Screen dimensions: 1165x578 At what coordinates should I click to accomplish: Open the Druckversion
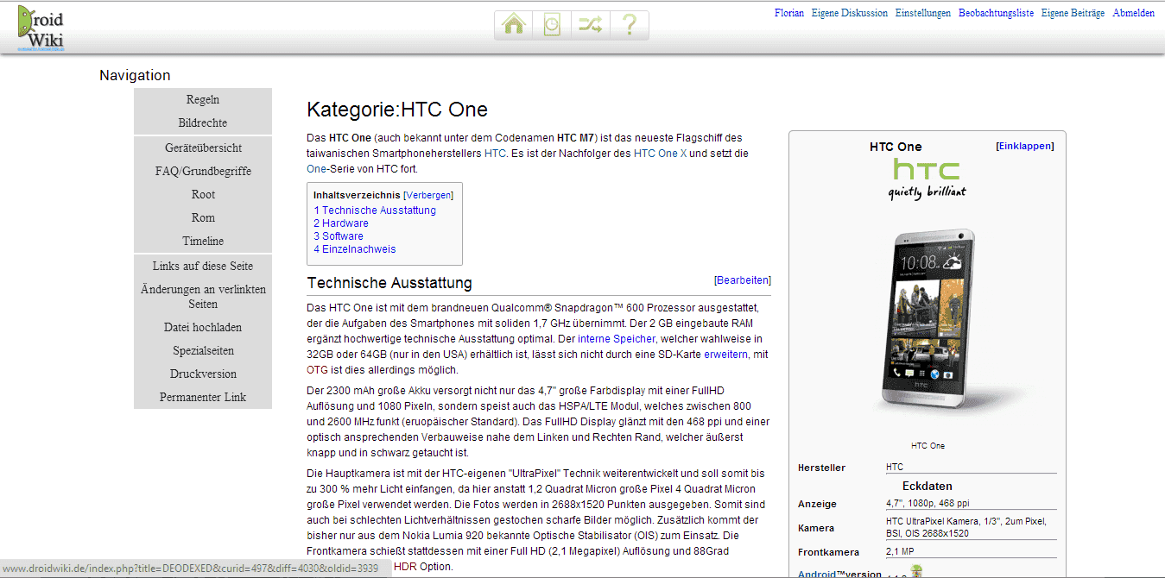click(x=203, y=374)
